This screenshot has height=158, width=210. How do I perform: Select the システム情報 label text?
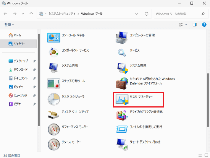point(70,65)
